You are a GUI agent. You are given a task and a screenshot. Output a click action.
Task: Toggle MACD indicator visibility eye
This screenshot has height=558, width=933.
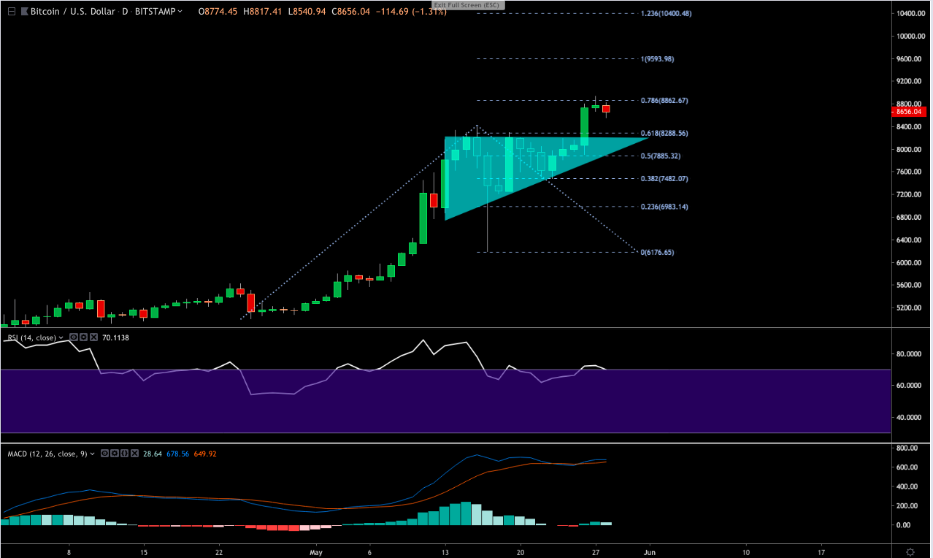(x=104, y=454)
